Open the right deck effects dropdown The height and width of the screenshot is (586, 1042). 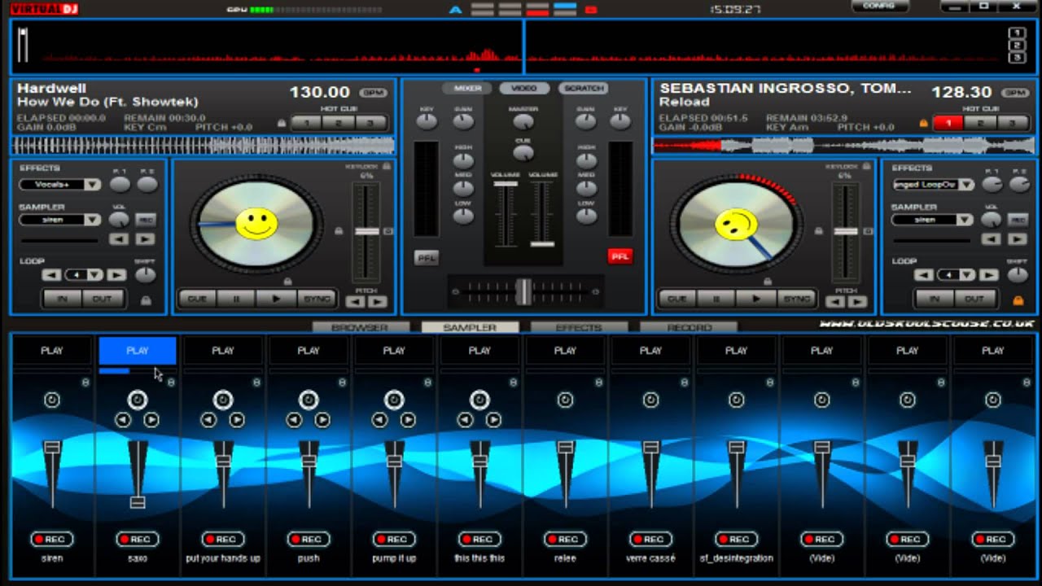pos(966,185)
